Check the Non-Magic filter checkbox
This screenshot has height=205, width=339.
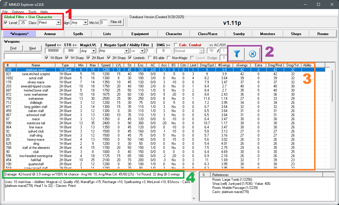[x=169, y=58]
